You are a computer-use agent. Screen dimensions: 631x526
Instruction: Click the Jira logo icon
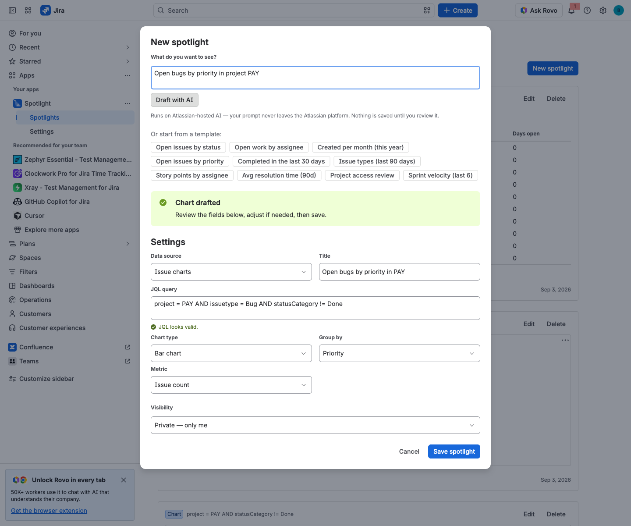[x=46, y=11]
